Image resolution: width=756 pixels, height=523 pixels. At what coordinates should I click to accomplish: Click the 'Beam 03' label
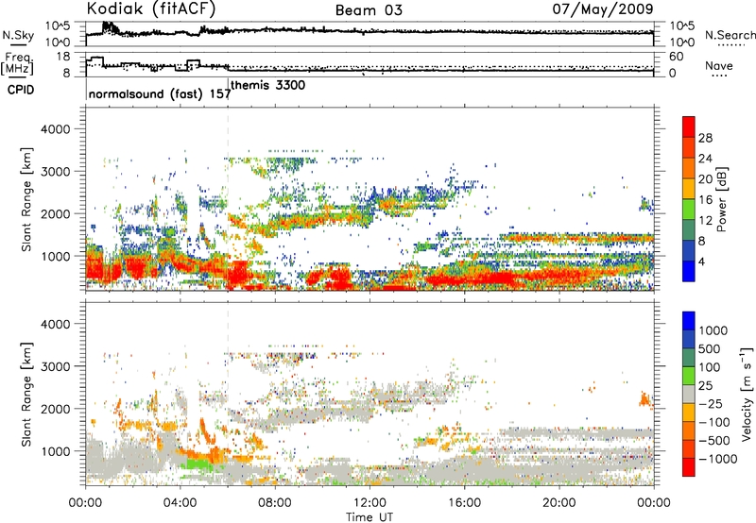click(369, 10)
